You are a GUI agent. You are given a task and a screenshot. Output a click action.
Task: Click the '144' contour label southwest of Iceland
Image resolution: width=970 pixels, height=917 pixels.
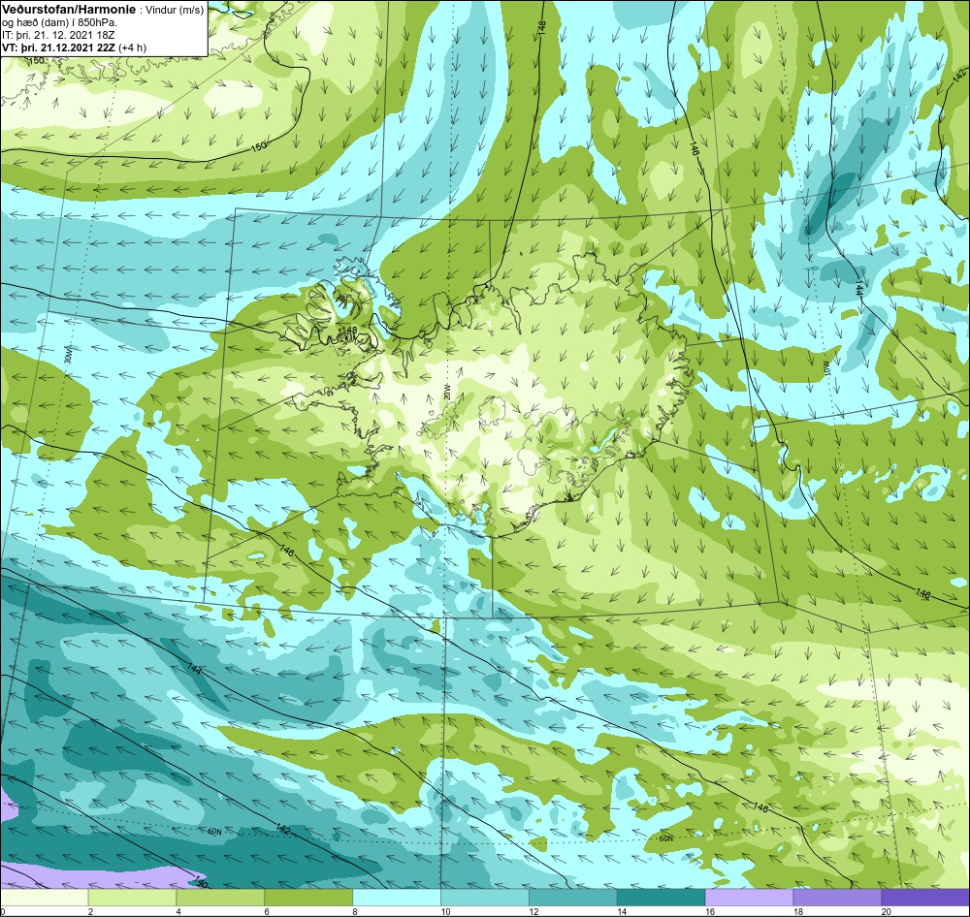194,669
